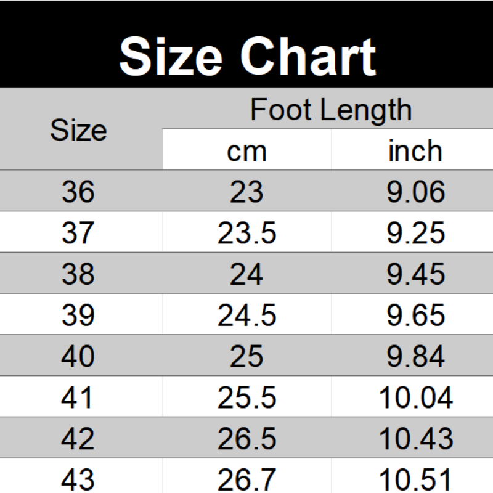The height and width of the screenshot is (493, 493).
Task: Select the 9.45 inch value
Action: (415, 274)
